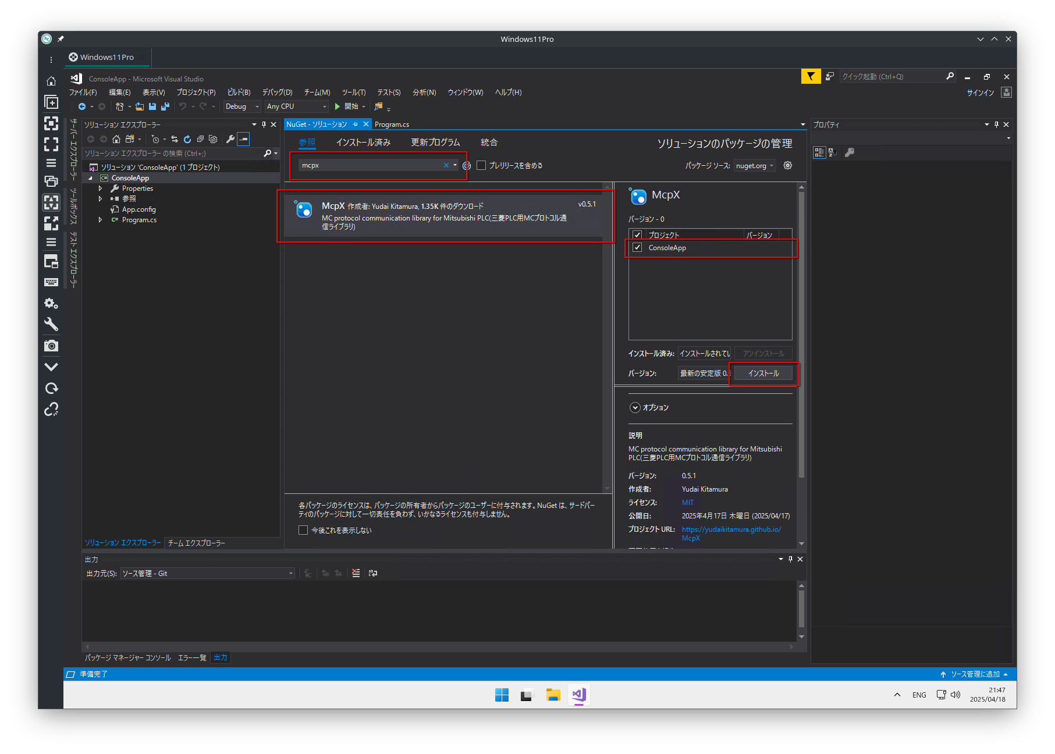Click the VM screenshot camera icon
Image resolution: width=1055 pixels, height=754 pixels.
(51, 346)
